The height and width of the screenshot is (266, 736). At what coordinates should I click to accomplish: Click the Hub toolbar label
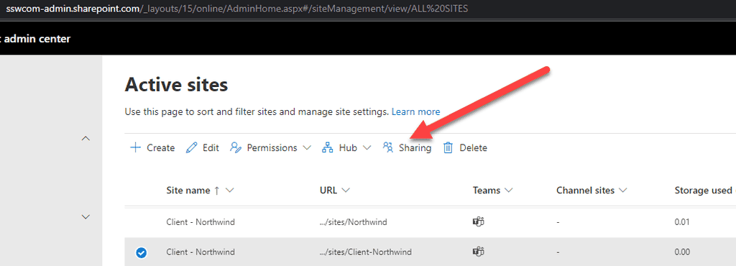pos(348,148)
